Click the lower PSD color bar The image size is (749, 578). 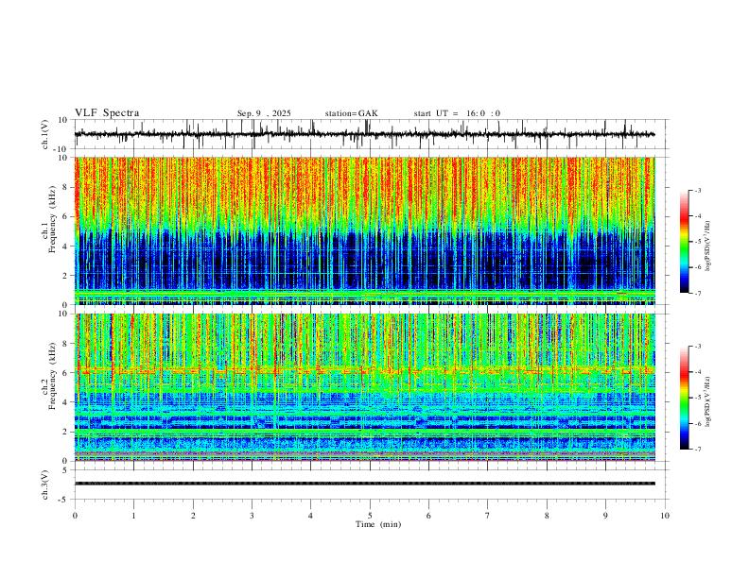[685, 398]
